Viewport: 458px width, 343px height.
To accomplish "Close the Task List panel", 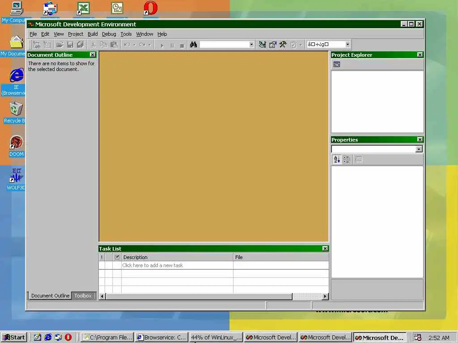I will pos(325,248).
